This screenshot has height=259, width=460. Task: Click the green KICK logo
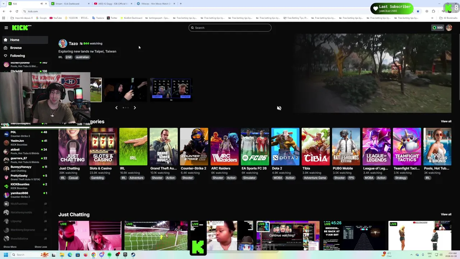(22, 28)
